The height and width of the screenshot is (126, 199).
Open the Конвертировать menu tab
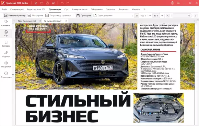click(x=80, y=9)
